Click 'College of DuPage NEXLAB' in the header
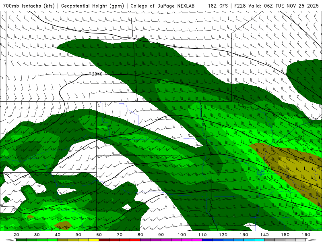The image size is (322, 242). 163,6
